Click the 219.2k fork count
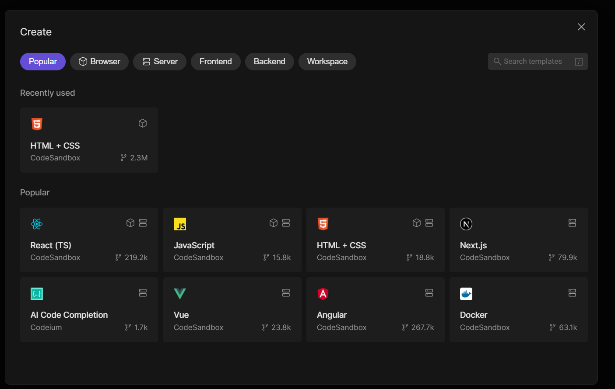This screenshot has width=615, height=389. tap(131, 257)
